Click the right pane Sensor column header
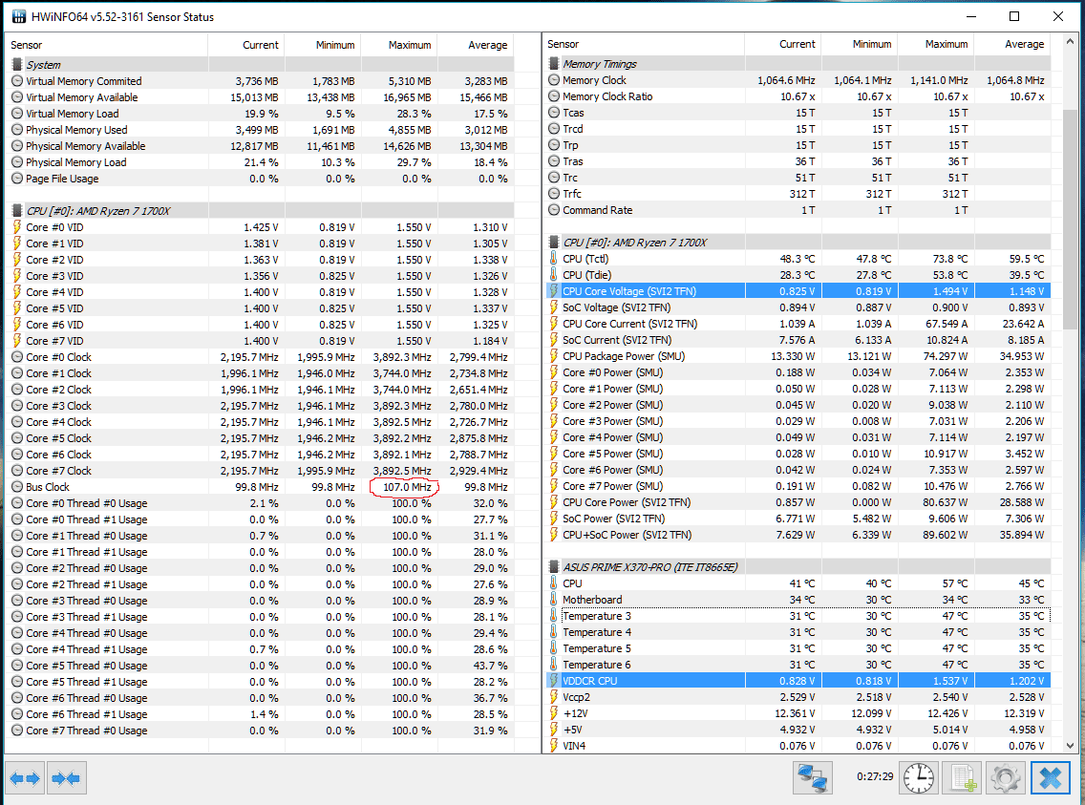The image size is (1085, 805). [x=644, y=44]
